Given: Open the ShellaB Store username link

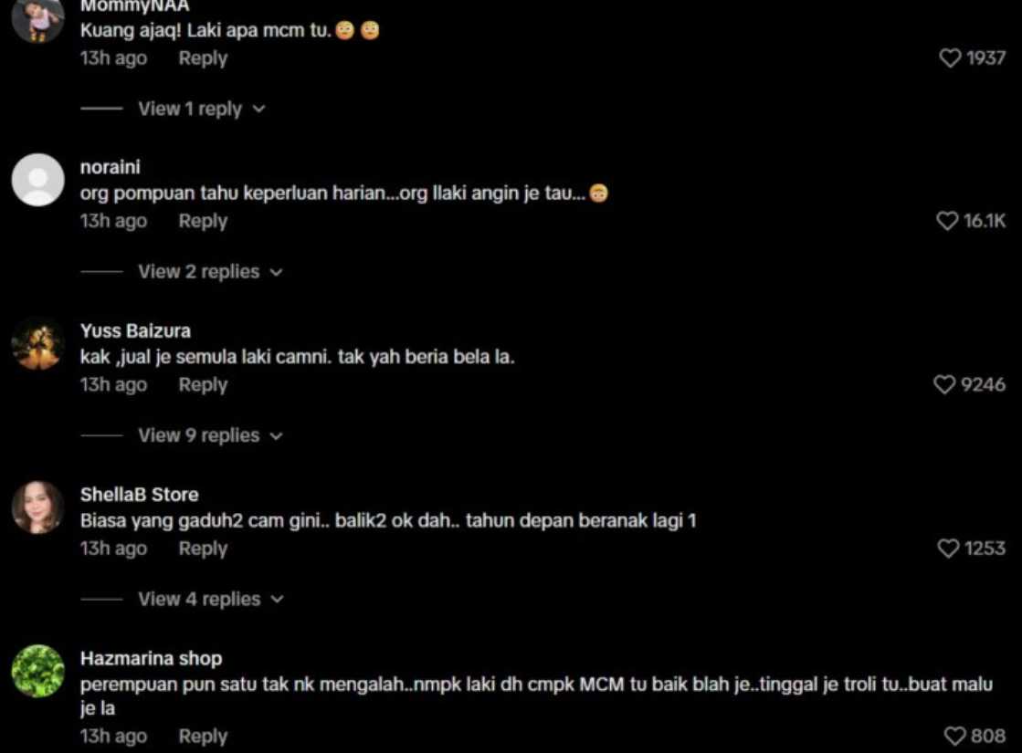Looking at the screenshot, I should click(140, 495).
